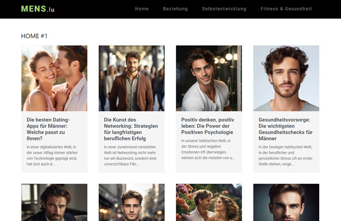Open the Positiv denken article thumbnail
This screenshot has height=221, width=341.
tap(209, 78)
